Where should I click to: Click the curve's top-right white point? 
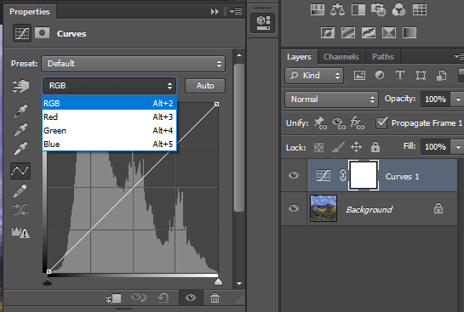point(216,104)
